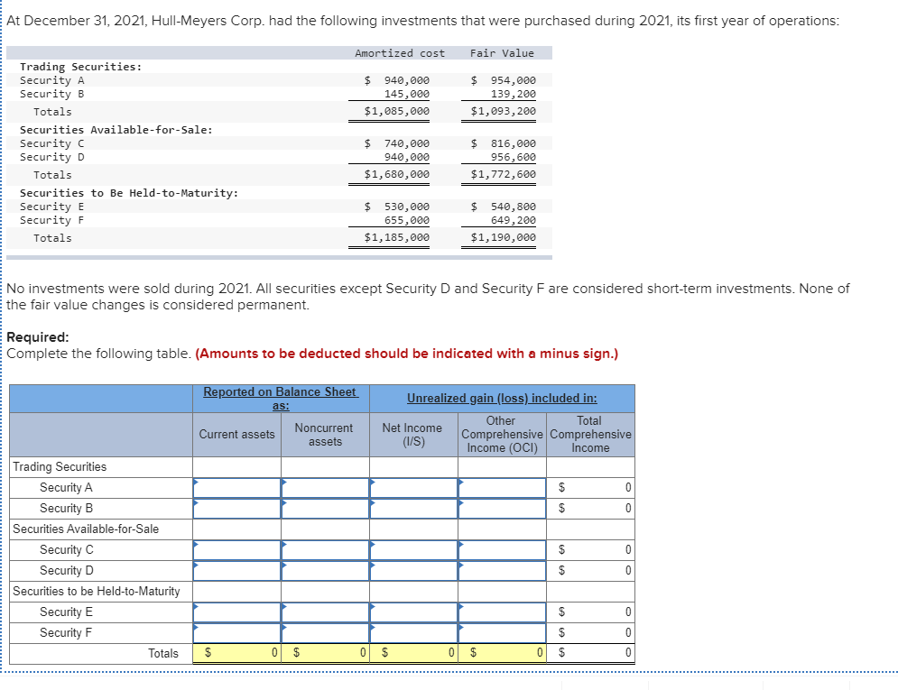
Task: Click Security E Net Income input cell
Action: point(413,612)
